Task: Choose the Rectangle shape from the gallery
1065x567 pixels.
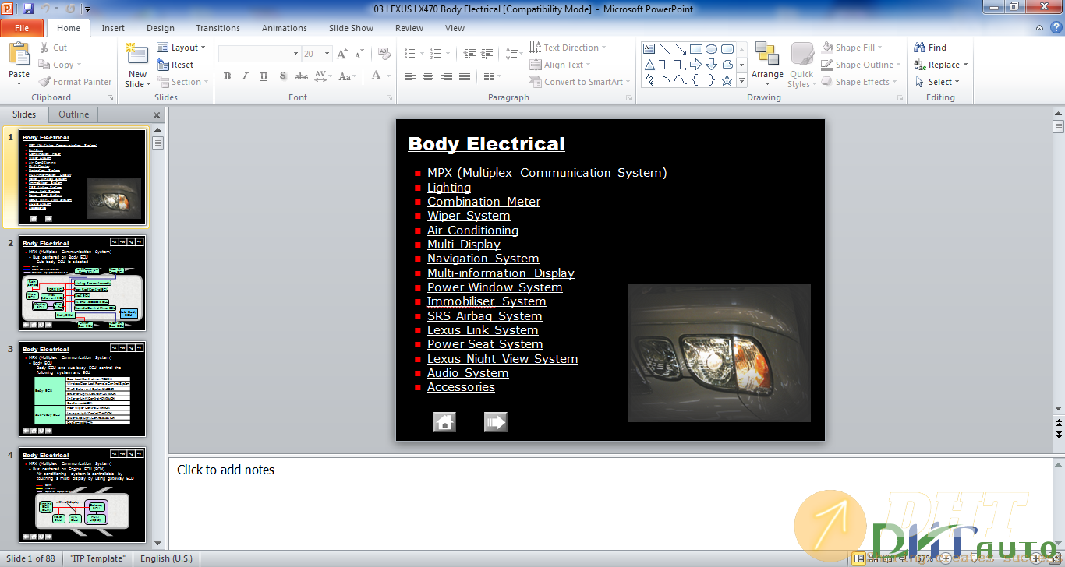Action: point(696,48)
